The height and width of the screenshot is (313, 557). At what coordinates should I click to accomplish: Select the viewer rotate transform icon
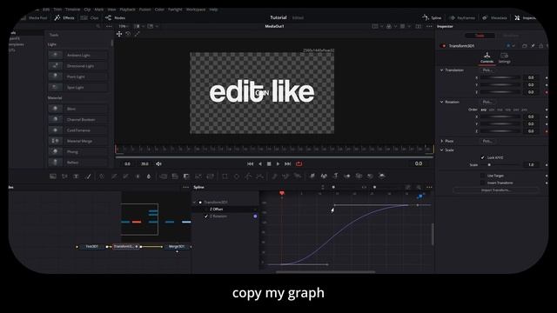coord(128,34)
